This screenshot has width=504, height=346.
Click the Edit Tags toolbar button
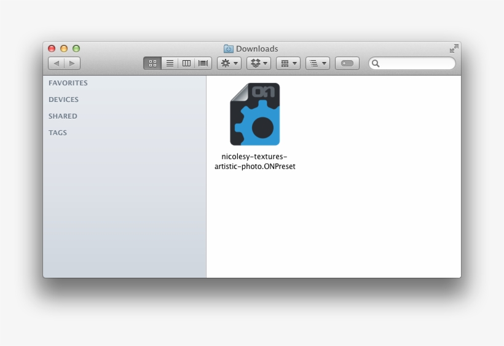click(x=347, y=63)
